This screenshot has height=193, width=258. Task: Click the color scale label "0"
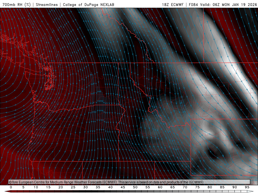tap(11, 187)
